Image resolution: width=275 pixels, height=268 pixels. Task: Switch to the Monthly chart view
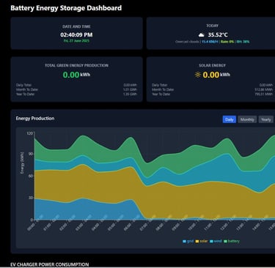click(x=247, y=119)
